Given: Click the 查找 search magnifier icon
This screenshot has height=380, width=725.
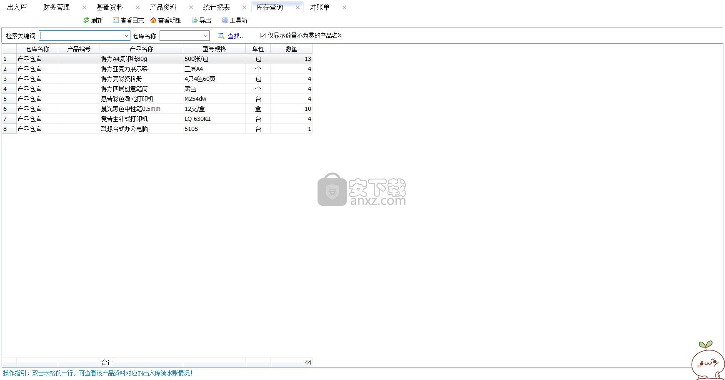Looking at the screenshot, I should [221, 36].
